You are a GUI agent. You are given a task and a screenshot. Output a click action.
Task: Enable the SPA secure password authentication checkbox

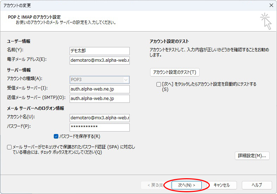(9, 147)
